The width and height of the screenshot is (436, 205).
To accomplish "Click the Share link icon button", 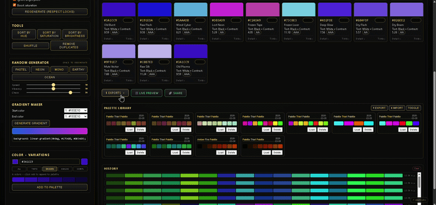I will pyautogui.click(x=175, y=93).
